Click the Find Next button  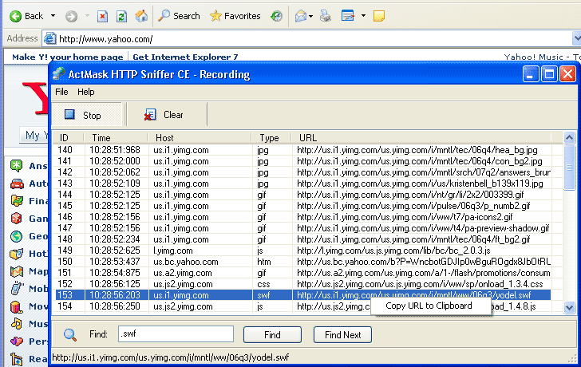coord(342,335)
